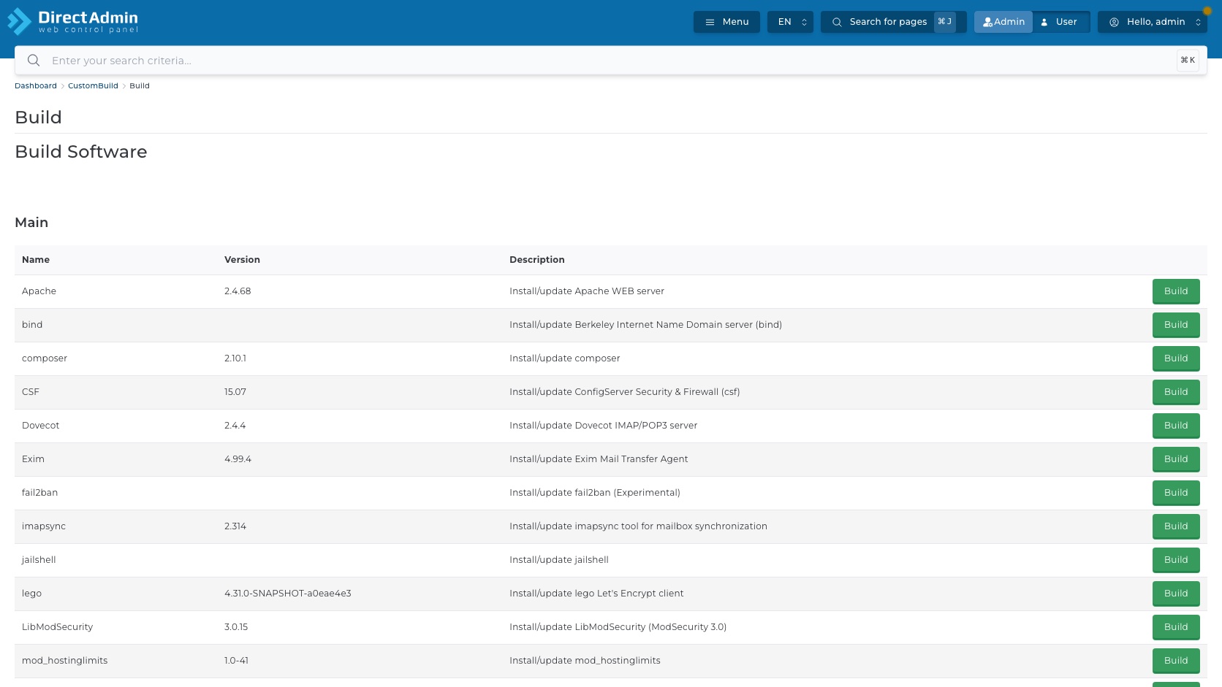
Task: Click the Search for pages box
Action: [x=893, y=22]
